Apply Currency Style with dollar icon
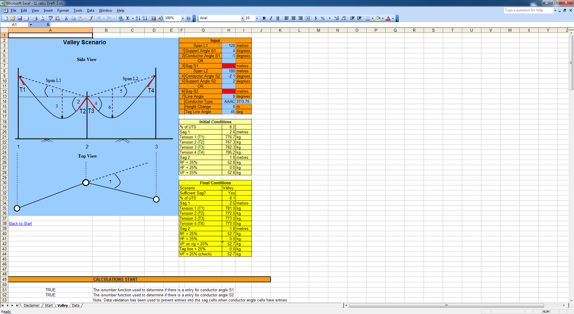574x314 pixels. click(x=316, y=18)
